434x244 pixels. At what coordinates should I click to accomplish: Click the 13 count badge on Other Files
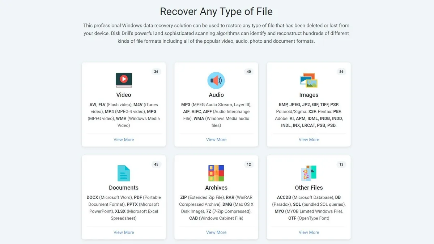(x=341, y=164)
